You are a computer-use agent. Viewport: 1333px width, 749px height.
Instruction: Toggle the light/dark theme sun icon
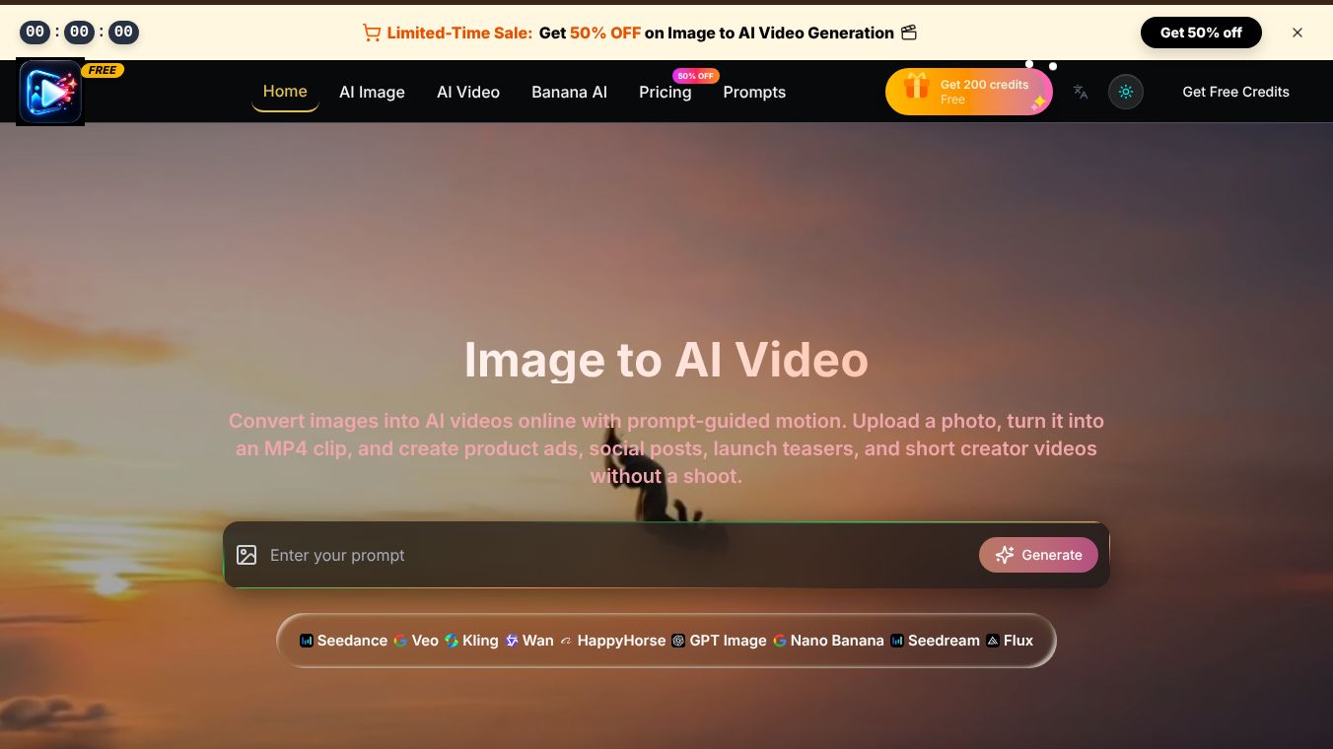pos(1126,92)
